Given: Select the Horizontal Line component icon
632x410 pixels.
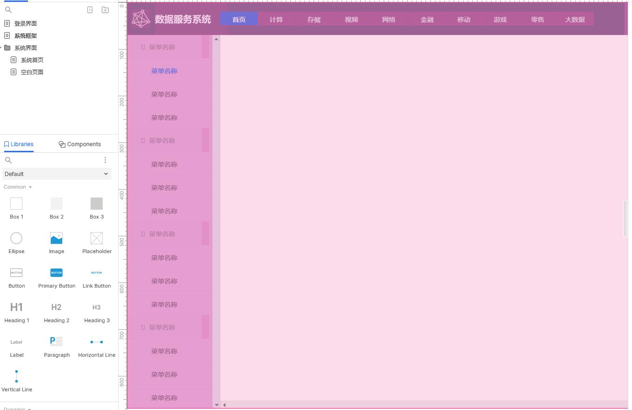Looking at the screenshot, I should pyautogui.click(x=97, y=341).
